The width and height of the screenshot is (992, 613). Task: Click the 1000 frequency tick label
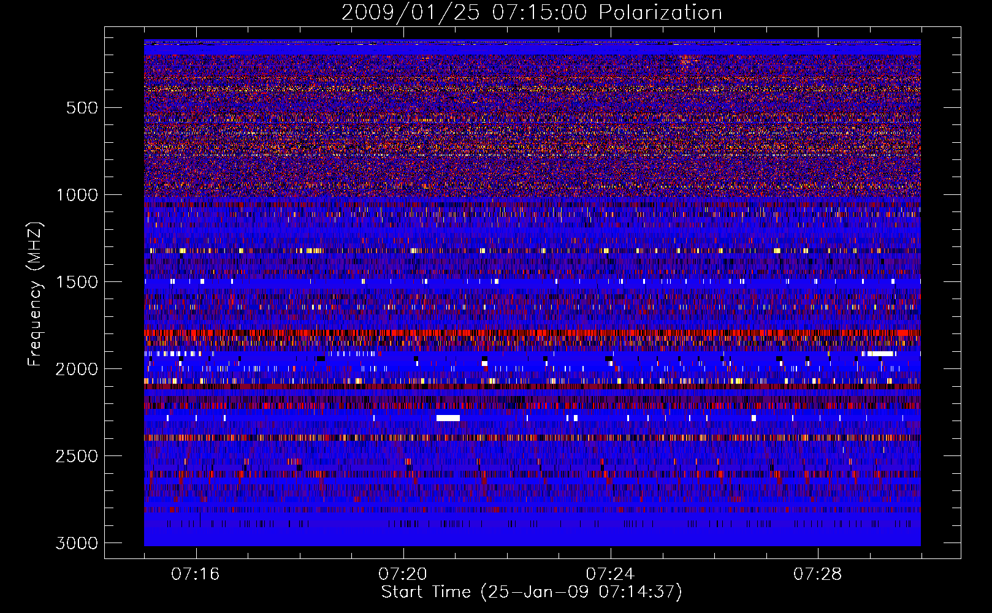[x=77, y=195]
